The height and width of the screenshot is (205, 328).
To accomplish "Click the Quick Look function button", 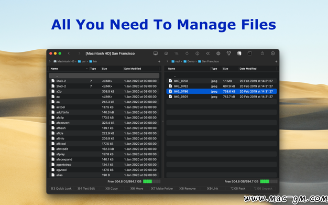I will pyautogui.click(x=61, y=188).
